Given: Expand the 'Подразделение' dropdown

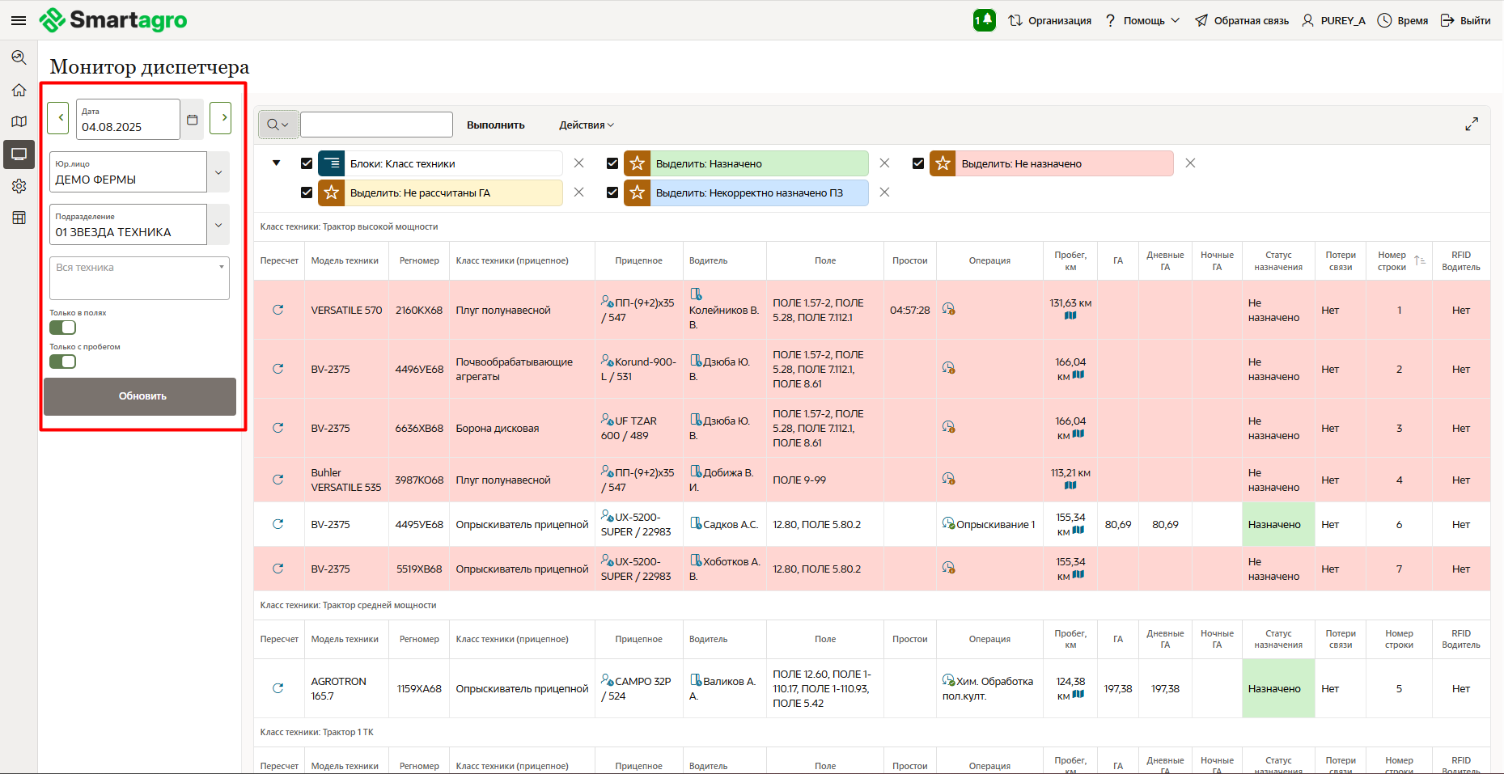Looking at the screenshot, I should 218,225.
